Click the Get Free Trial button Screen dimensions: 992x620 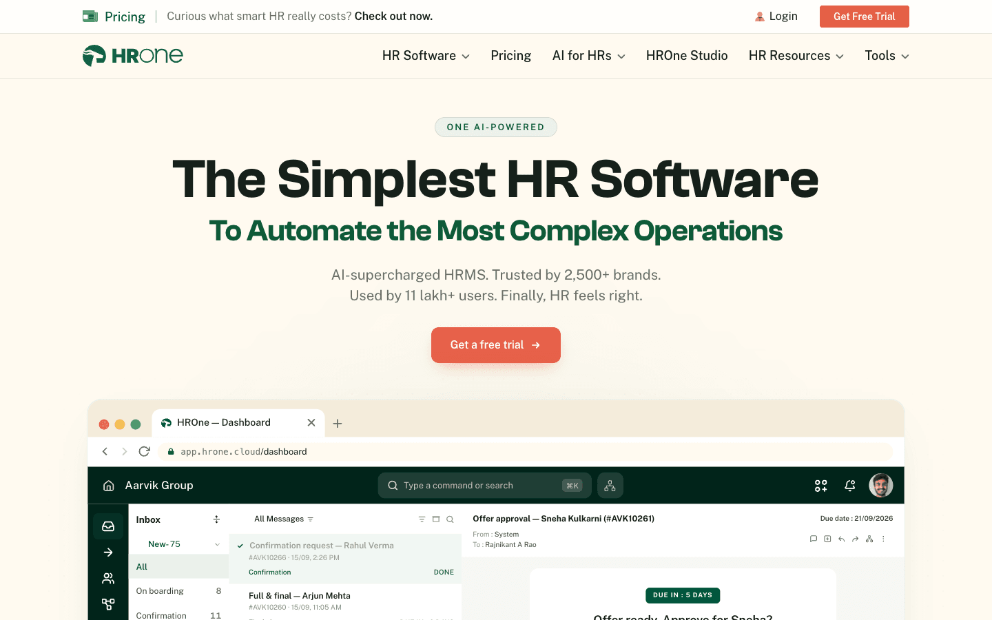tap(865, 17)
